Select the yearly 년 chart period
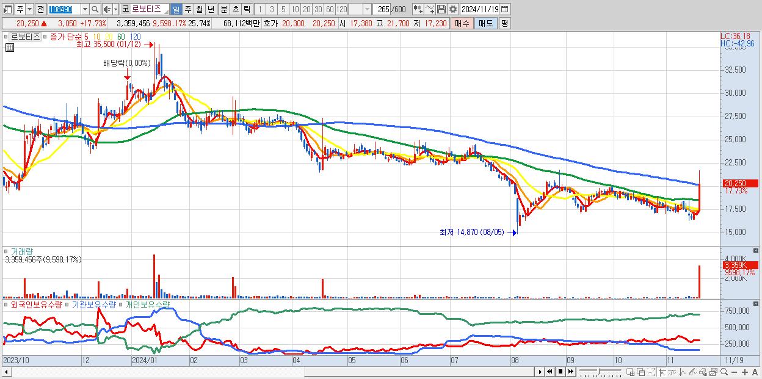Viewport: 762px width, 379px height. 211,9
